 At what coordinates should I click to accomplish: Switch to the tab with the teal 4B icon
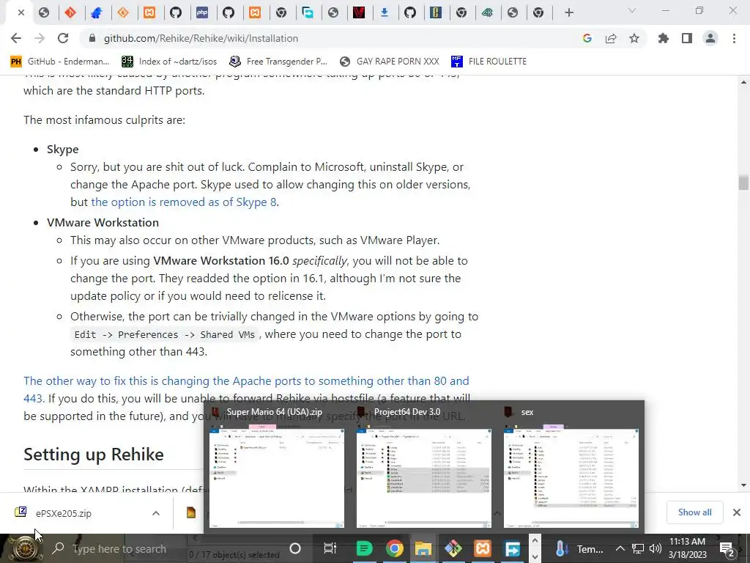487,12
